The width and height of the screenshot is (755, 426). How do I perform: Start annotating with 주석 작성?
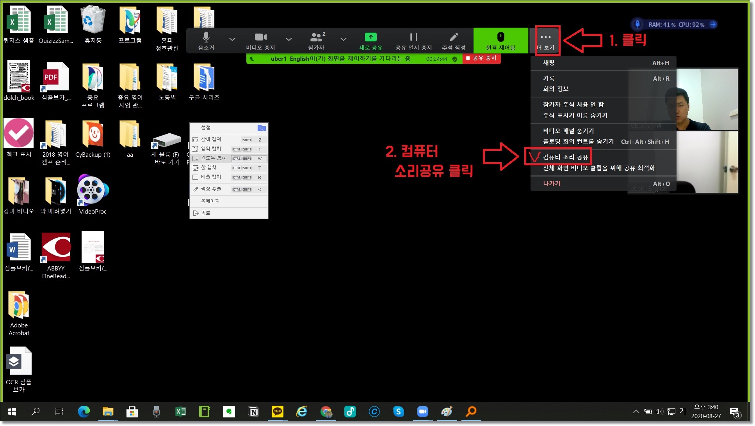point(454,41)
